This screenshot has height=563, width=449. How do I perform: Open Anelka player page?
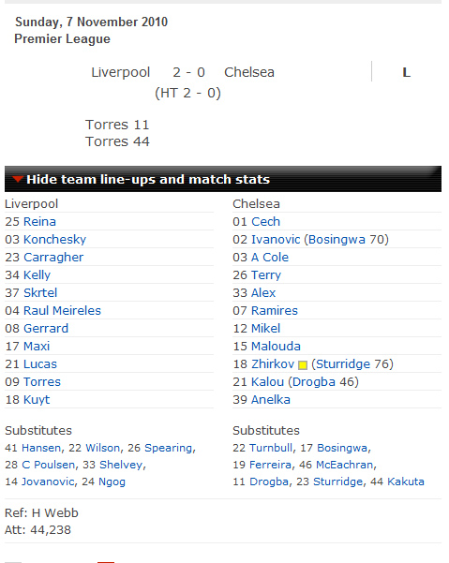[271, 400]
